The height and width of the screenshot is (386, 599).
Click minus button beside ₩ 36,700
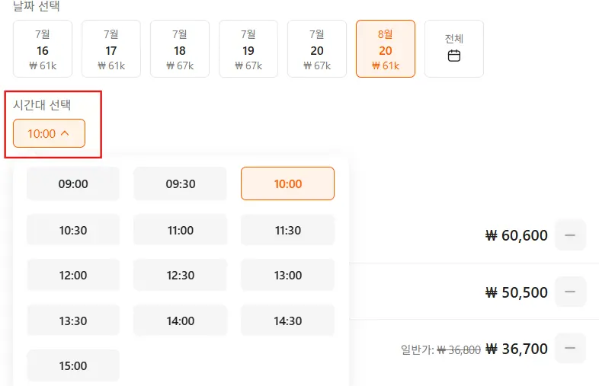click(570, 348)
